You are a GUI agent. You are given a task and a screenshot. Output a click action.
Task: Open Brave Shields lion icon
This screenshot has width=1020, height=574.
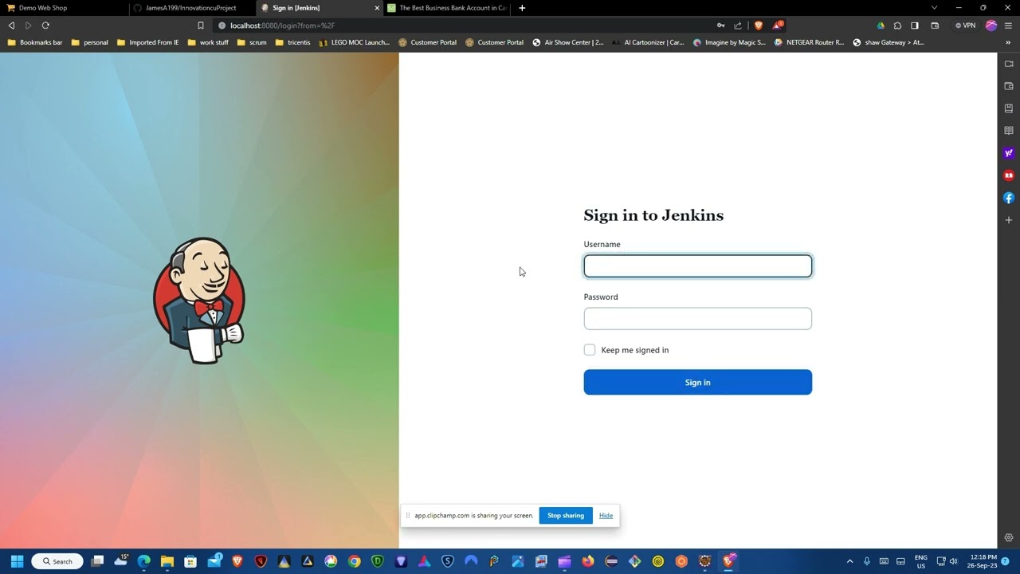coord(759,26)
